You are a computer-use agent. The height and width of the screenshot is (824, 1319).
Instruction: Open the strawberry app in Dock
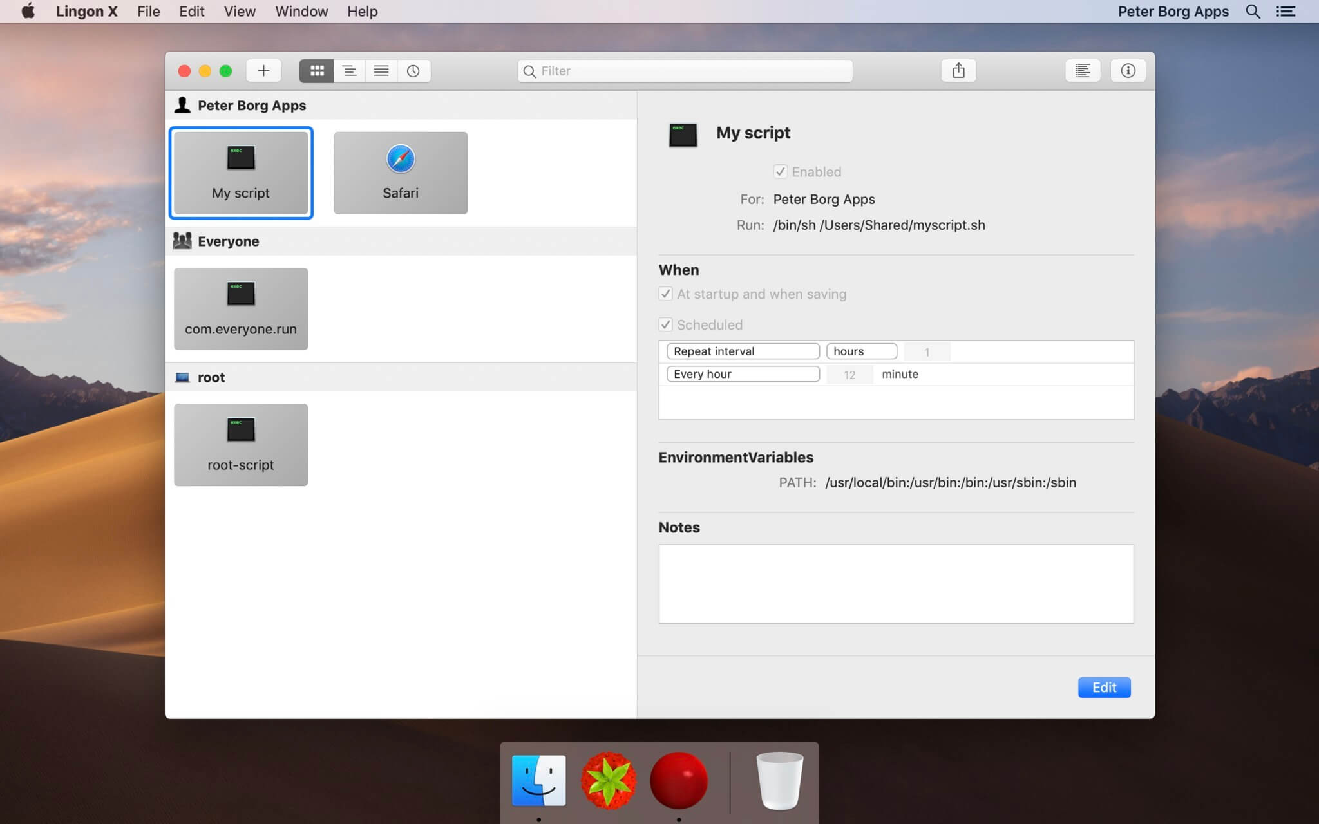[x=609, y=780]
